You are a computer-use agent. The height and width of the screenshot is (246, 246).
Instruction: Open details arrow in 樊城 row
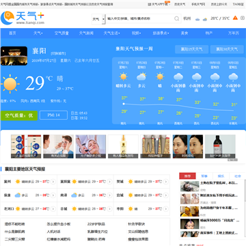[x=166, y=182]
